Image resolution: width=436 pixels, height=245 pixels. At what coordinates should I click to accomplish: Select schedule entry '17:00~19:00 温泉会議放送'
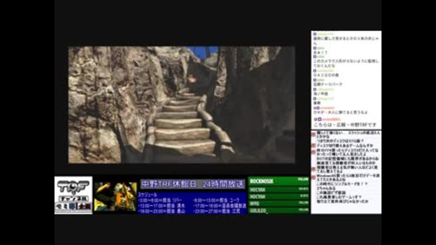(219, 206)
